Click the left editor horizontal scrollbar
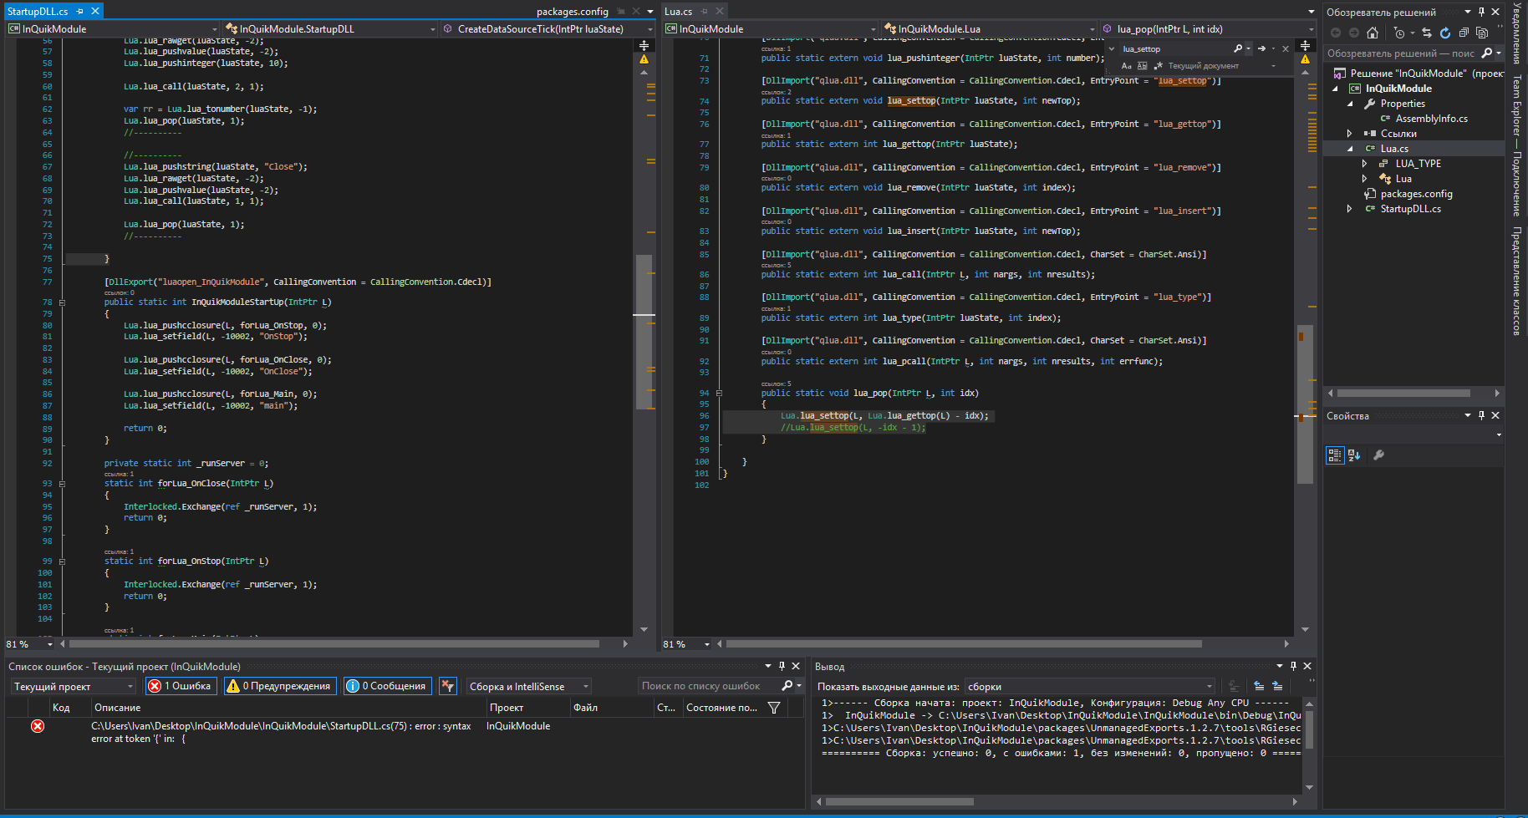The image size is (1528, 818). 334,644
